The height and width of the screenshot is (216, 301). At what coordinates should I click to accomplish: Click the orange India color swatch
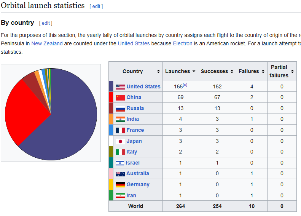pos(111,119)
